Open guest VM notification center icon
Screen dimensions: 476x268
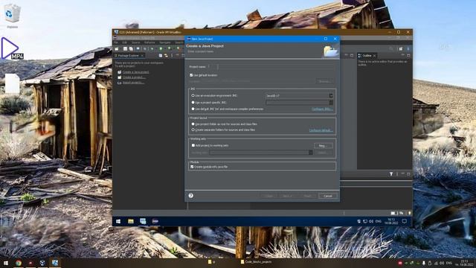click(405, 221)
